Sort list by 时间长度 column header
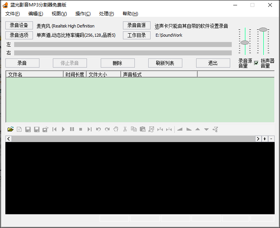 [x=75, y=74]
